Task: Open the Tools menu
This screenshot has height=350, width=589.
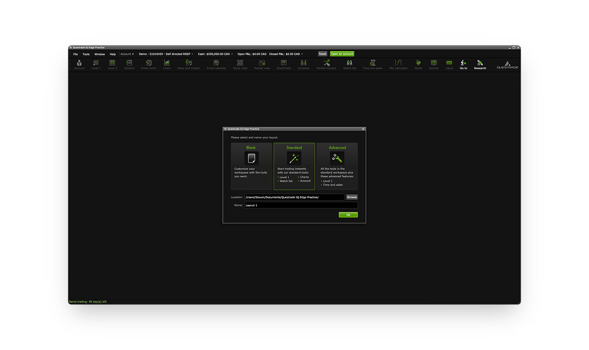Action: coord(86,54)
